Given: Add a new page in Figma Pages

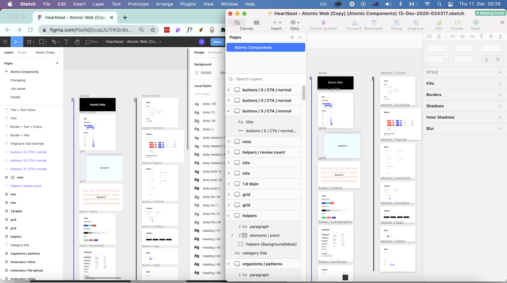Looking at the screenshot, I should pyautogui.click(x=57, y=63).
